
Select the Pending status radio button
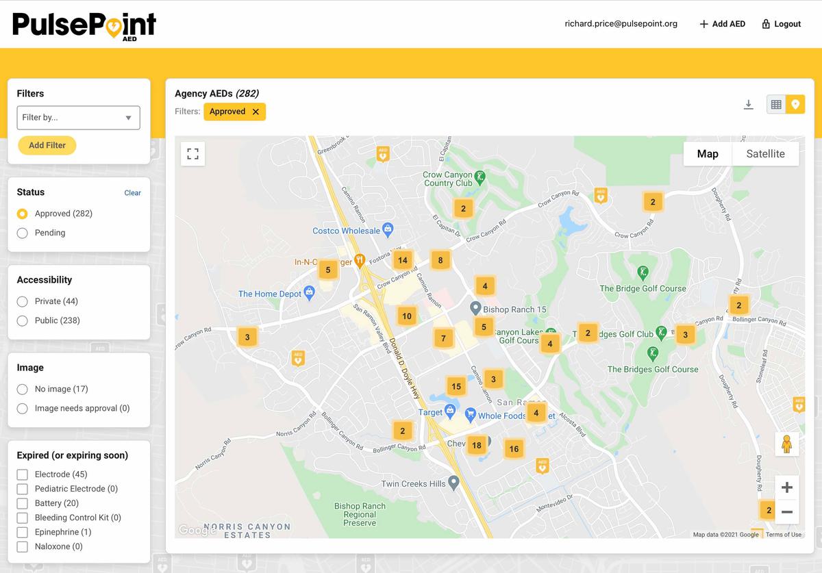click(x=21, y=233)
